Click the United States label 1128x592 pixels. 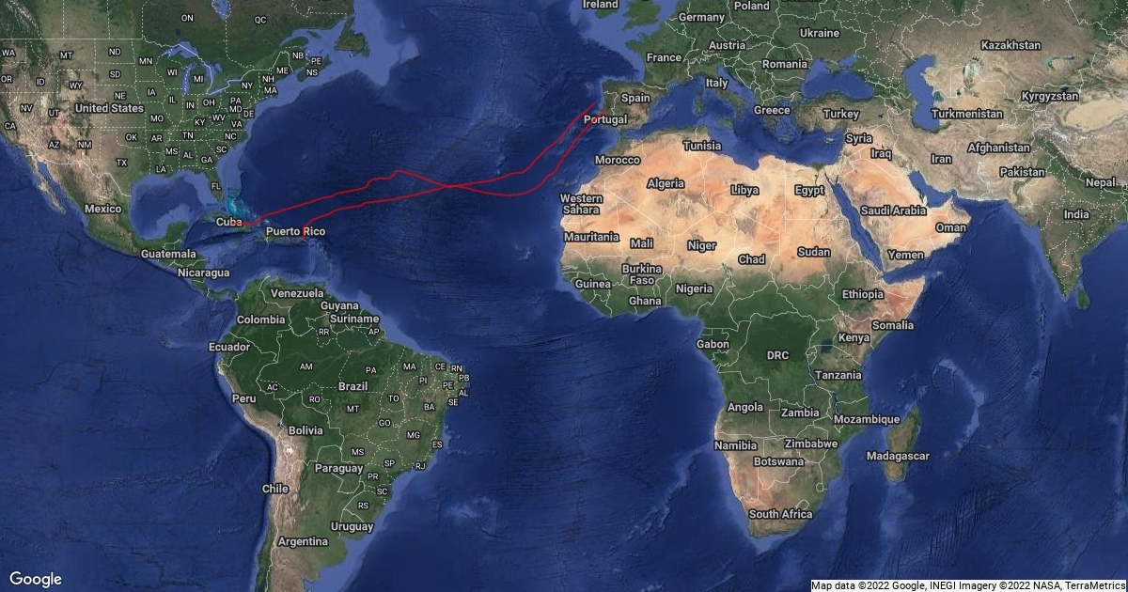pos(109,108)
